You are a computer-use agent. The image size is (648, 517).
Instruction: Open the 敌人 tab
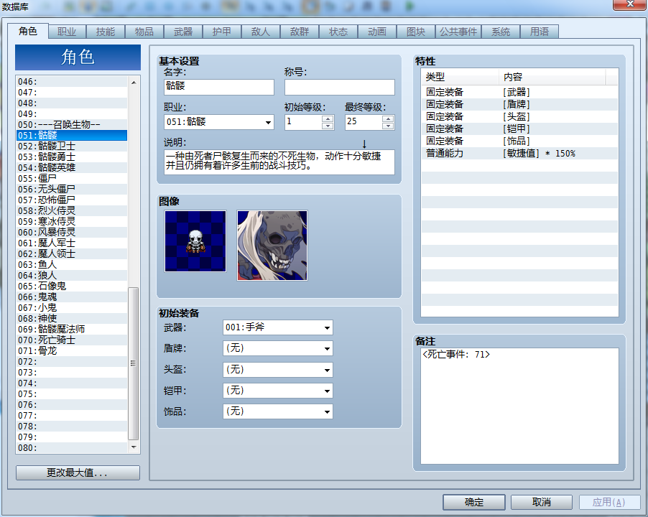coord(261,32)
